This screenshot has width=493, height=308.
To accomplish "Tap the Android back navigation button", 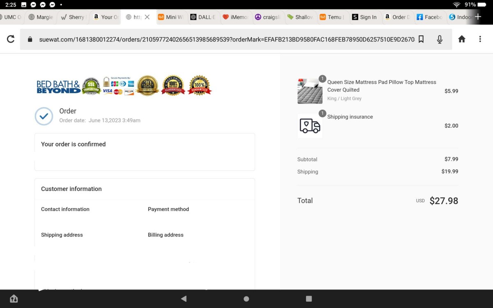I will pyautogui.click(x=184, y=299).
